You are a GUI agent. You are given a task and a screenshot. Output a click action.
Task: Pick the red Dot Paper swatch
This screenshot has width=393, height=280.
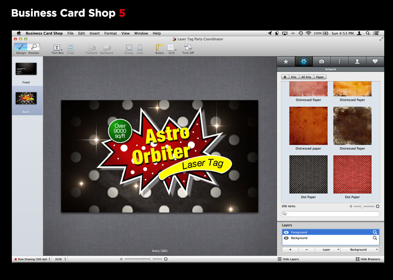(352, 174)
